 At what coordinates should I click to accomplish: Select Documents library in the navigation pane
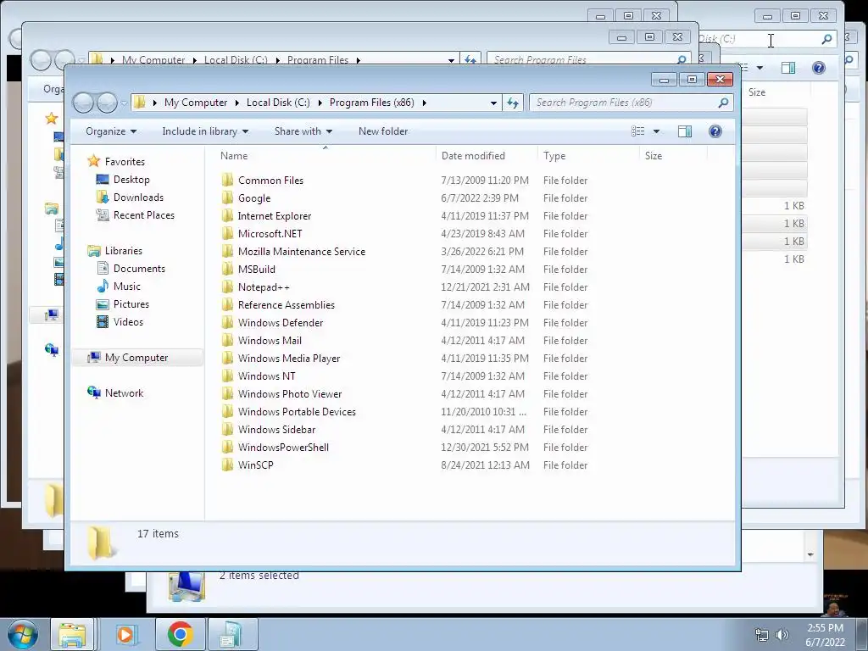pyautogui.click(x=139, y=269)
